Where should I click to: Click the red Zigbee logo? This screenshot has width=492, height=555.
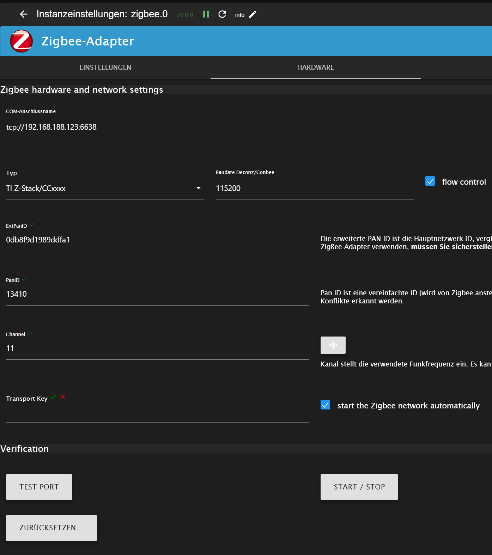click(22, 41)
